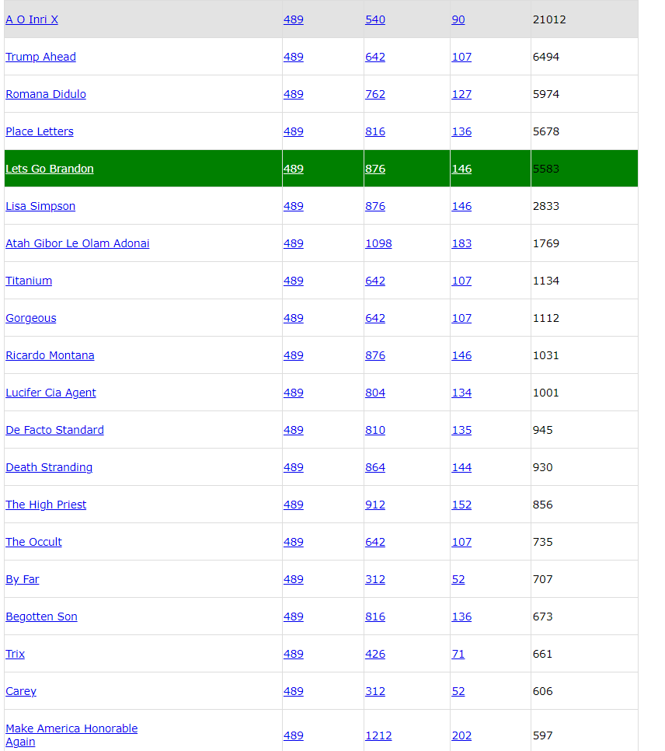Click 876 in the Lets Go Brandon row
The width and height of the screenshot is (665, 751).
coord(375,169)
